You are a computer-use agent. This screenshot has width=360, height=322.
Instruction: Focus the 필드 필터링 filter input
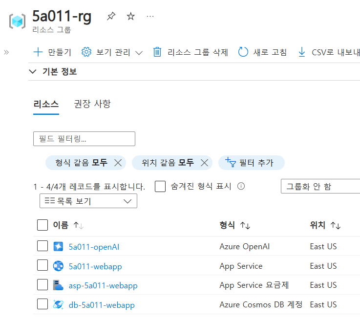point(84,139)
